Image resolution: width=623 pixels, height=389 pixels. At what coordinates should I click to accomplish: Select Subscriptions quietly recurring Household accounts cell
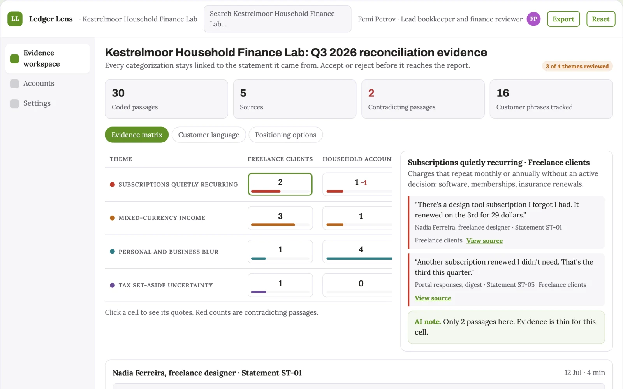coord(357,184)
